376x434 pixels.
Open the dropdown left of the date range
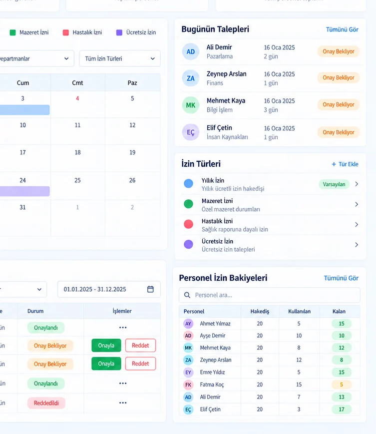(x=23, y=289)
